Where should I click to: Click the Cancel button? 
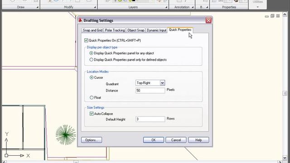[x=176, y=140]
